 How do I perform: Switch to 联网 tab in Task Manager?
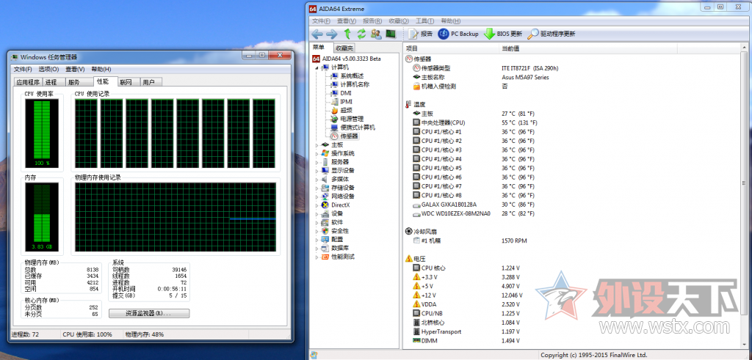point(129,82)
